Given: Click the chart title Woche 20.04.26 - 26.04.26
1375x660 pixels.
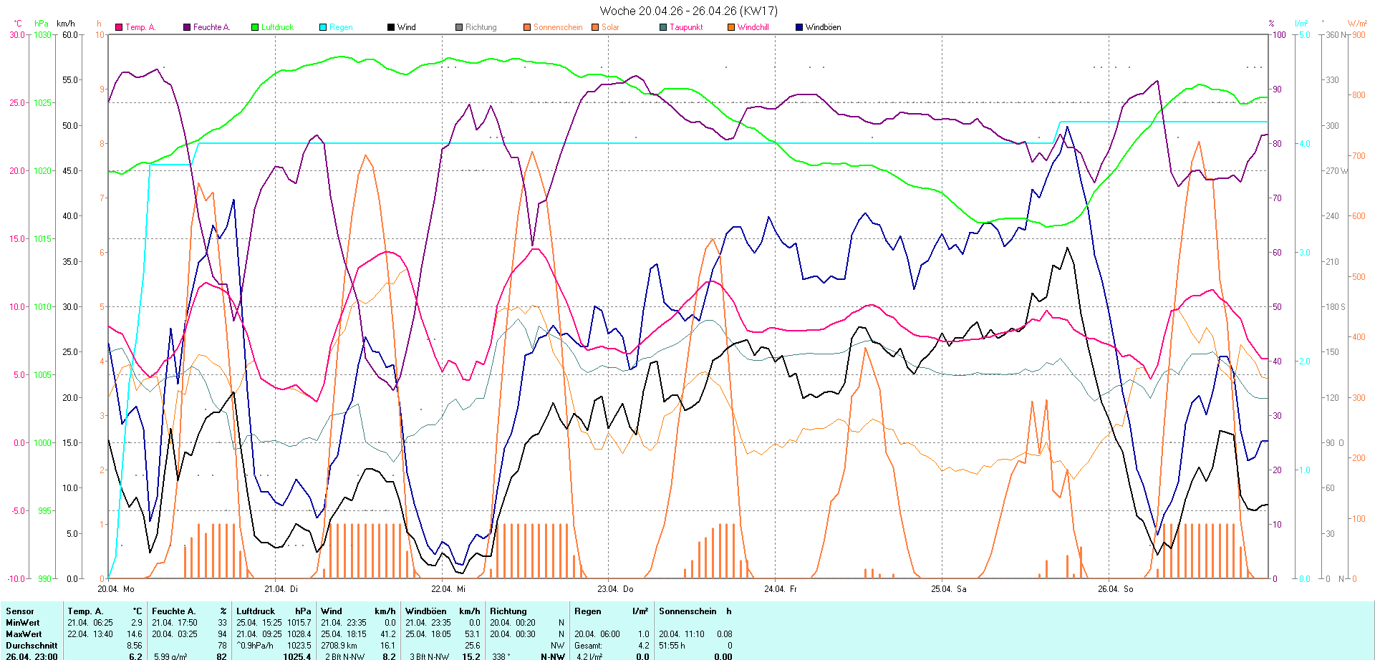Looking at the screenshot, I should coord(687,11).
